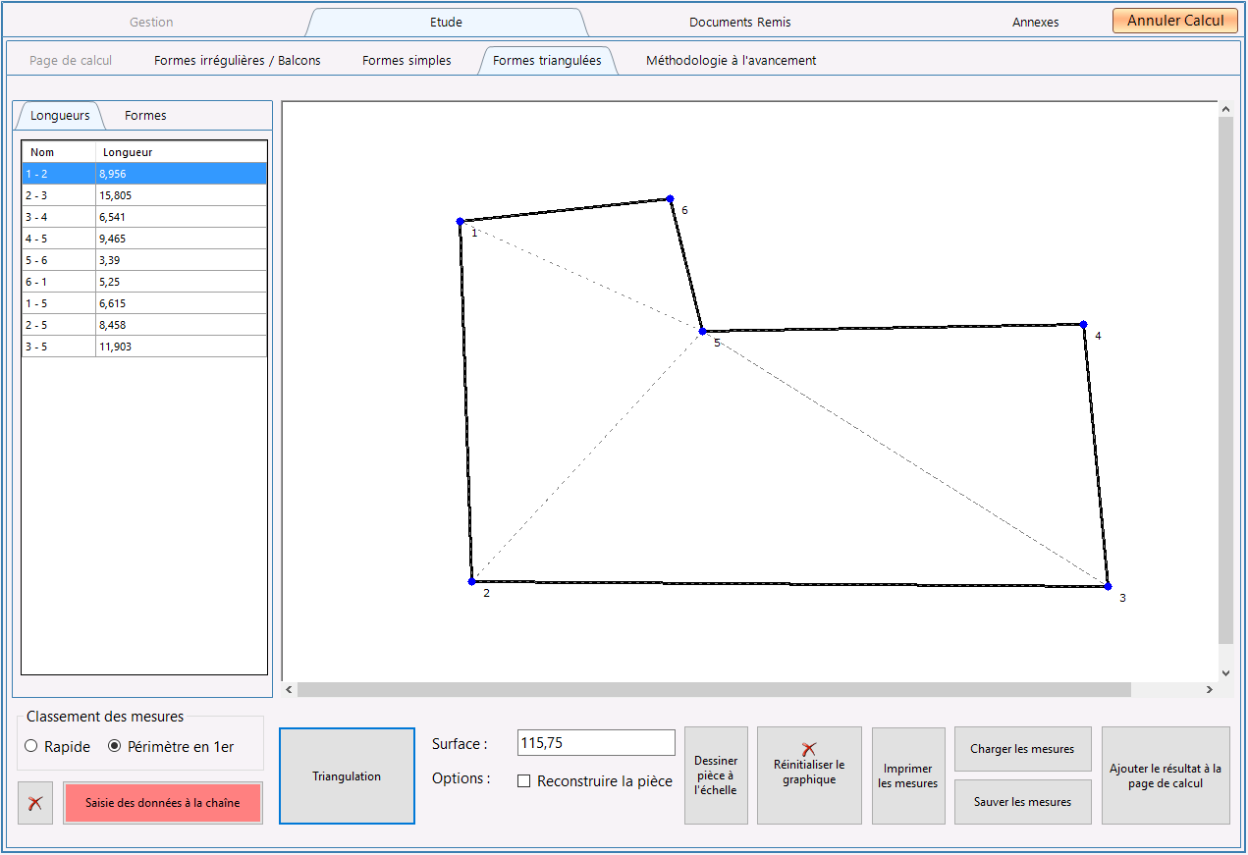Click the red X delete button
The image size is (1248, 855).
tap(35, 803)
